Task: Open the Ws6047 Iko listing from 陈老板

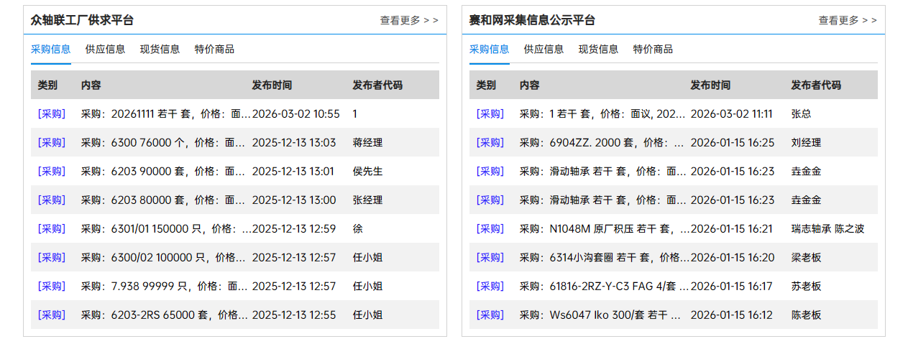Action: coord(604,315)
